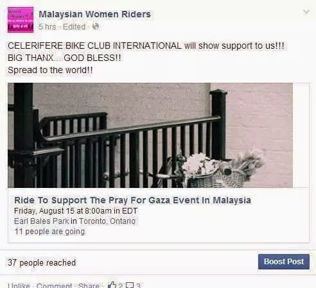Share this post
The height and width of the screenshot is (288, 316).
(x=89, y=285)
